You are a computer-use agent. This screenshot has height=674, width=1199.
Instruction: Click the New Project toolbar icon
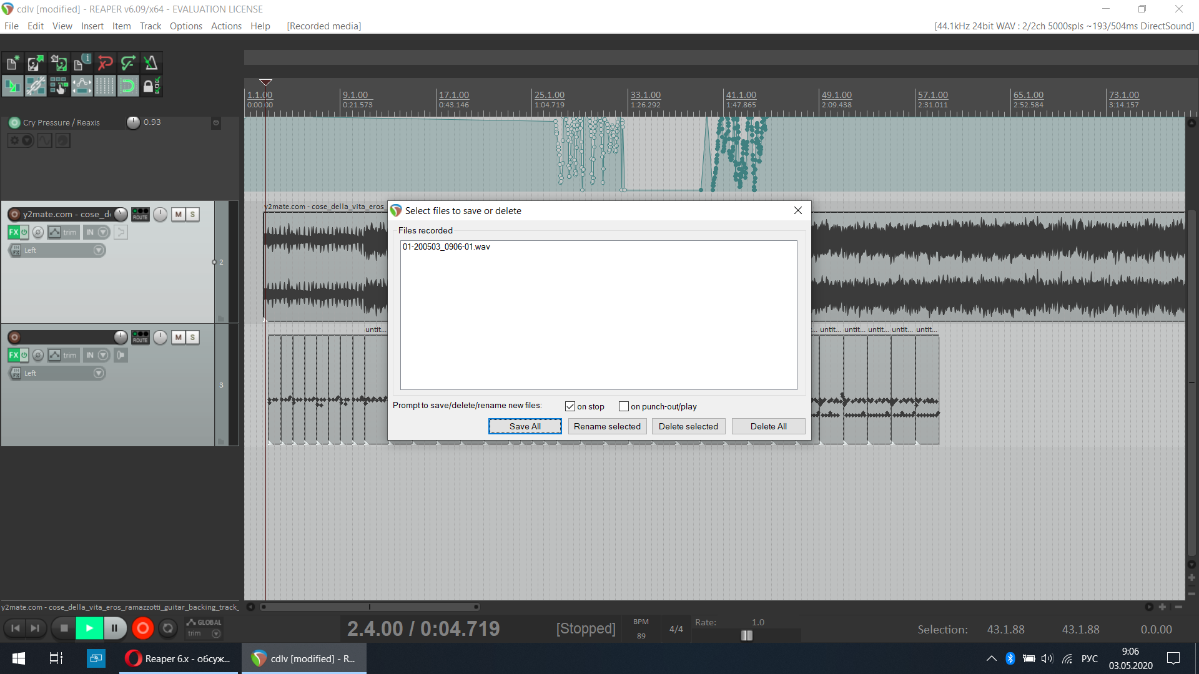tap(12, 63)
